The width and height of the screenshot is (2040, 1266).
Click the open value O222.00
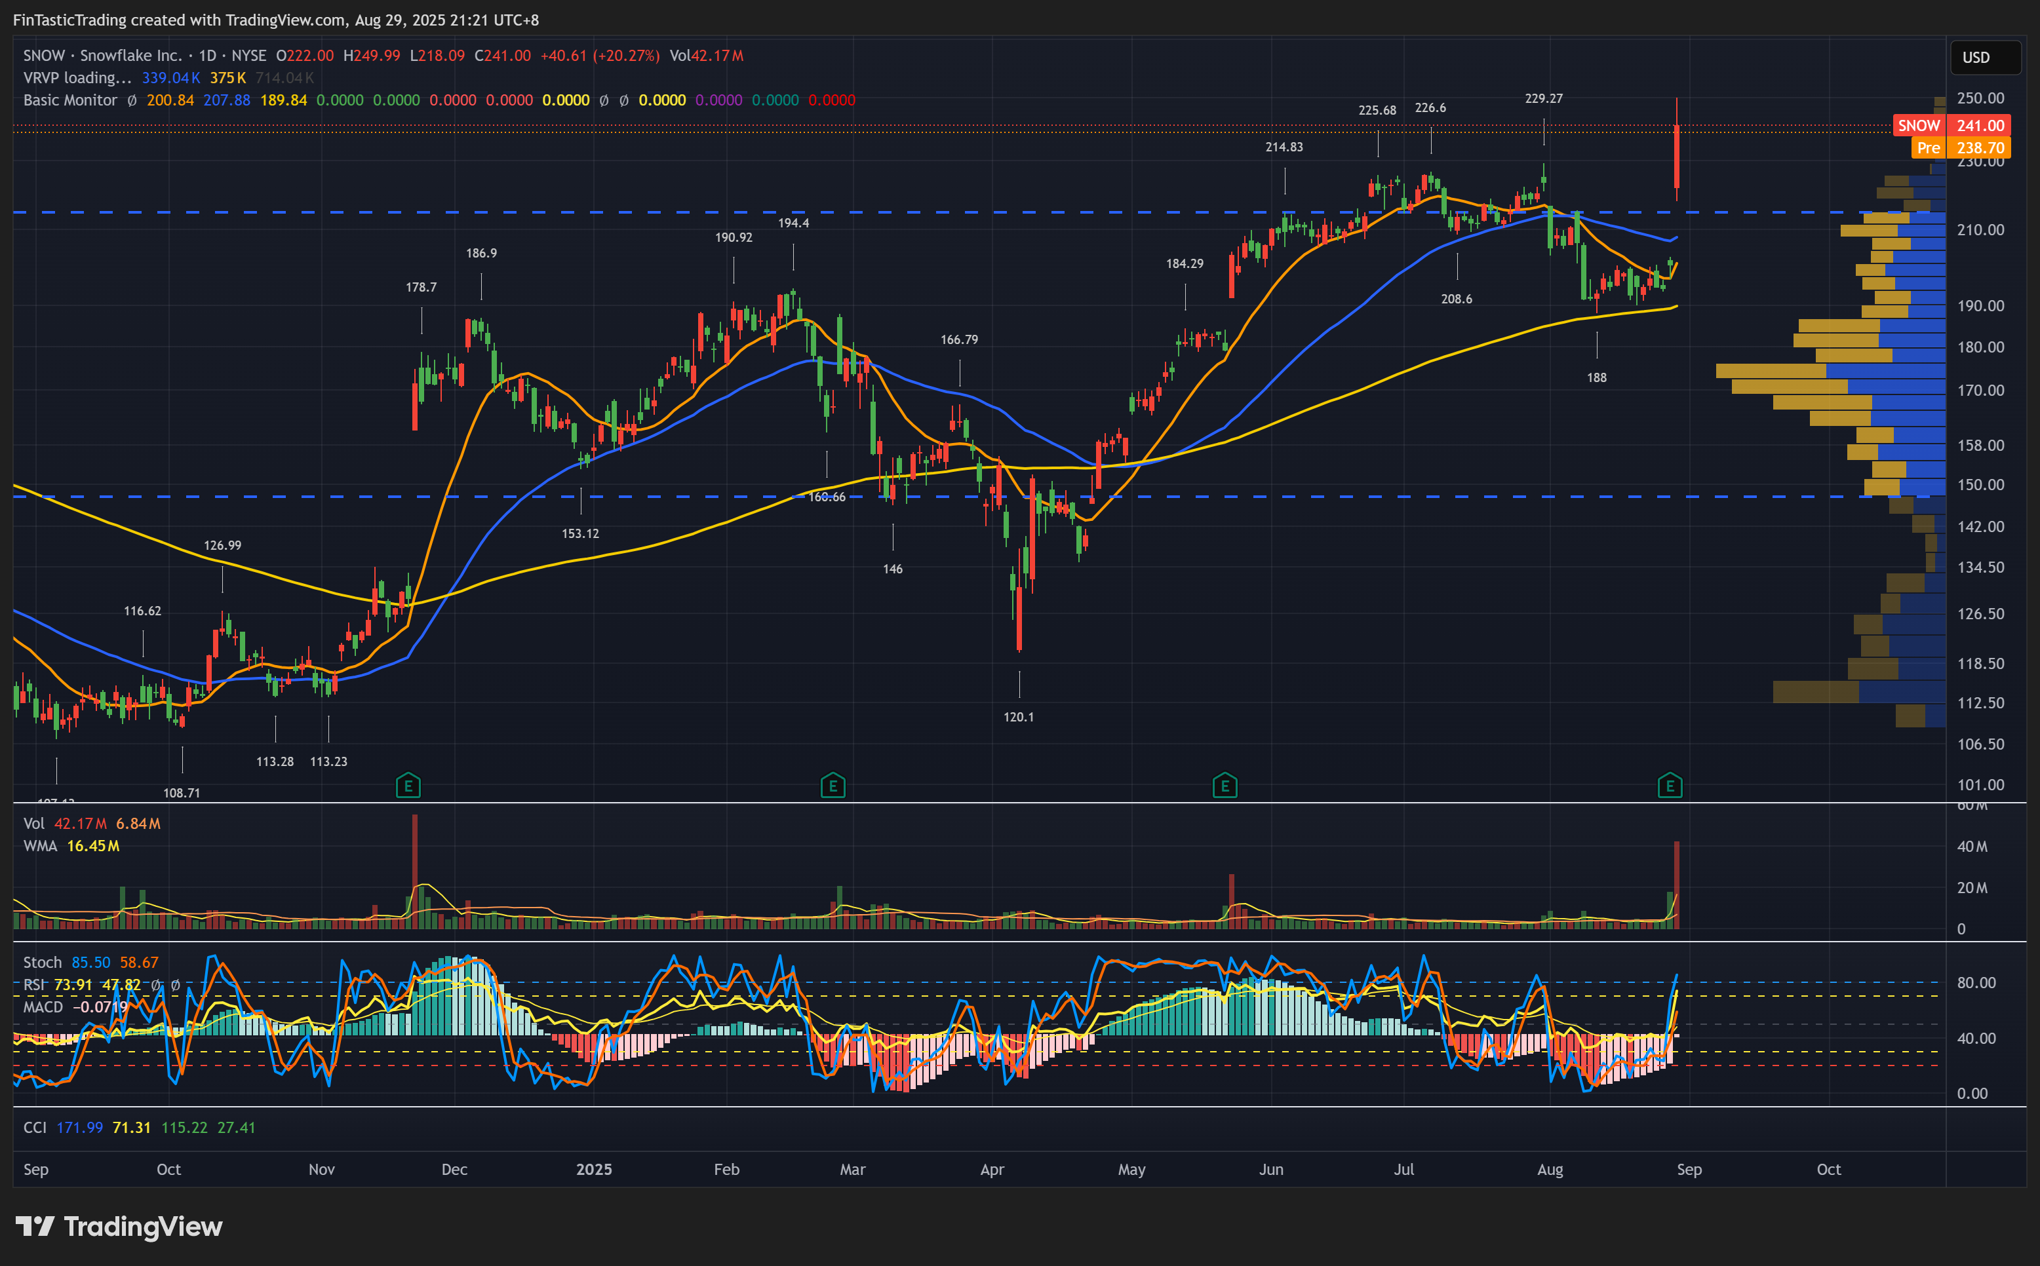tap(305, 55)
